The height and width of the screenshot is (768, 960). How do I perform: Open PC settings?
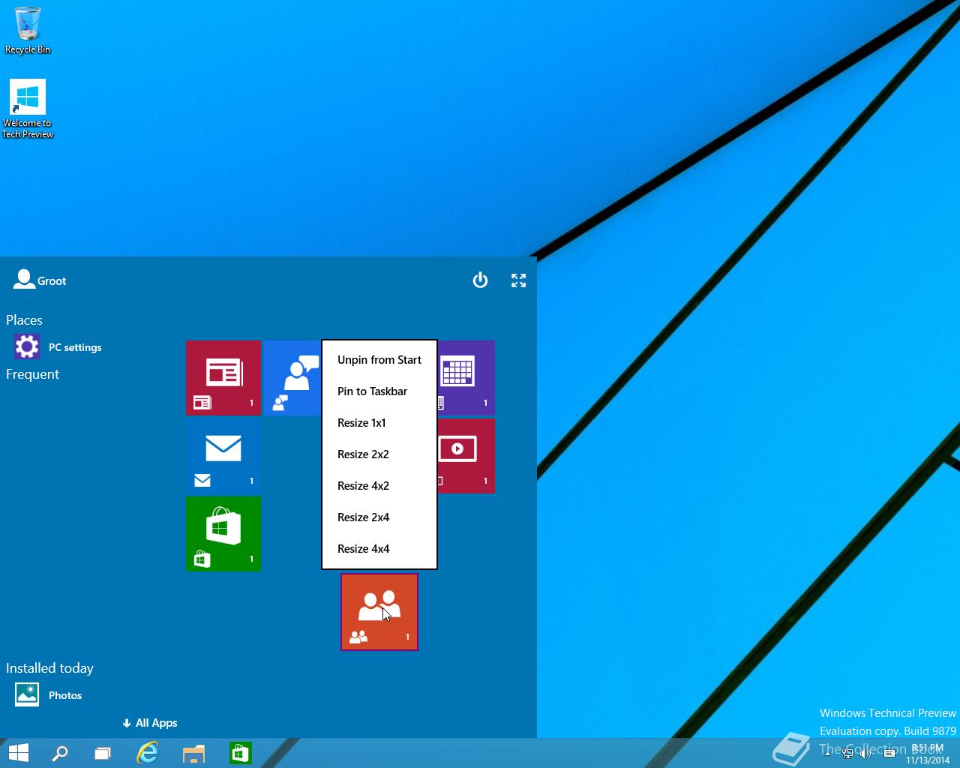pos(58,347)
